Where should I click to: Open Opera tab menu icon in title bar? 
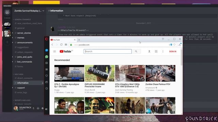point(163,39)
